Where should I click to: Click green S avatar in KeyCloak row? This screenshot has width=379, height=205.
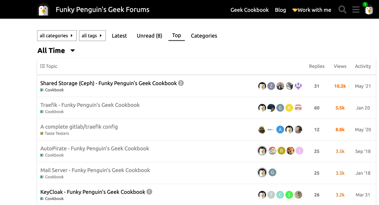[289, 195]
